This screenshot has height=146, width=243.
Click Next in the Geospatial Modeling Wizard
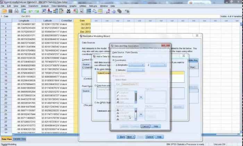pos(131,137)
